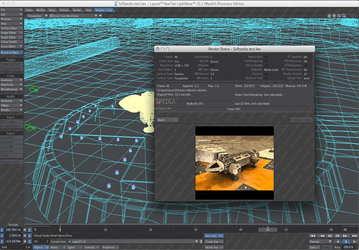Open the File dropdown menu
The width and height of the screenshot is (359, 250).
tap(12, 10)
